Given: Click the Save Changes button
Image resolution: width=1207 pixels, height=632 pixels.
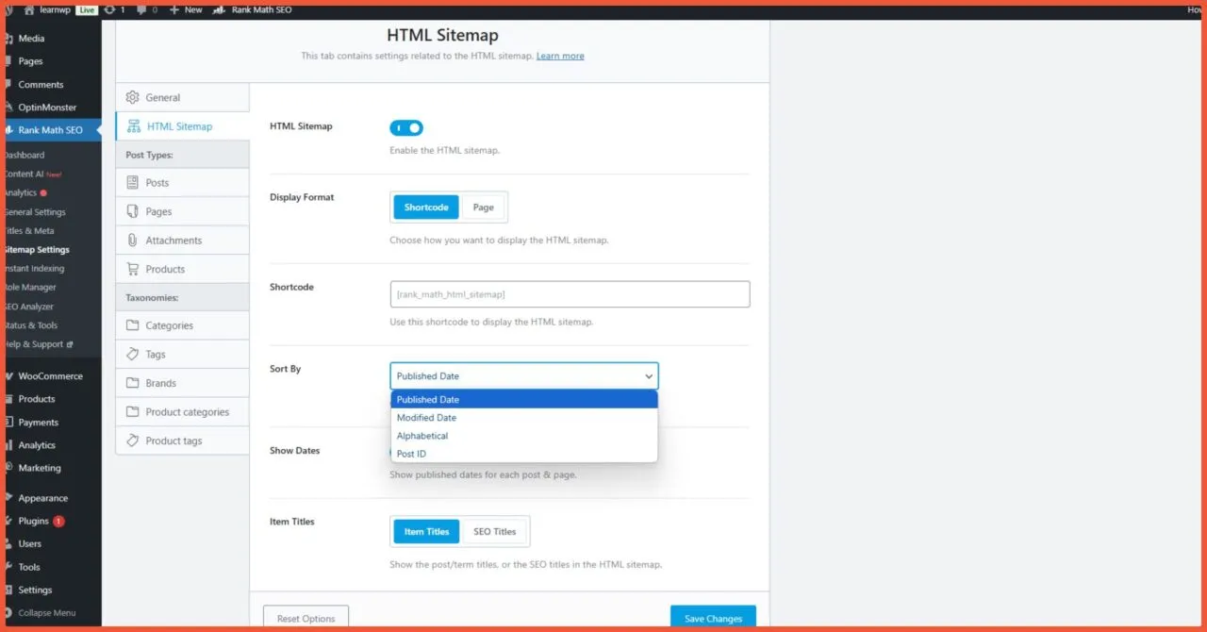Looking at the screenshot, I should click(712, 618).
